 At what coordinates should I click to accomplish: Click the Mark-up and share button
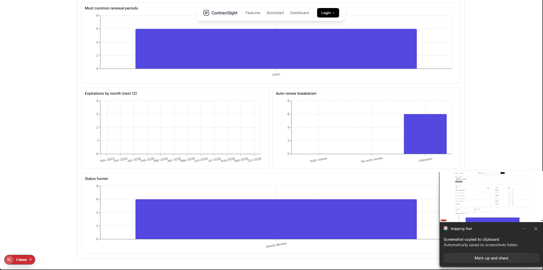pos(491,258)
